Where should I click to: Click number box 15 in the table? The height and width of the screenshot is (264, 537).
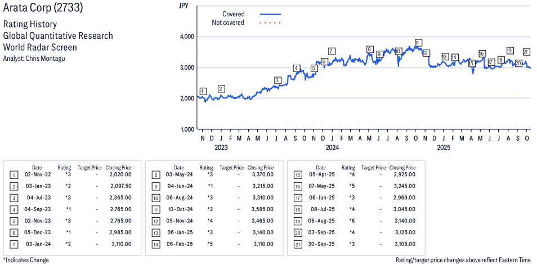(x=297, y=176)
